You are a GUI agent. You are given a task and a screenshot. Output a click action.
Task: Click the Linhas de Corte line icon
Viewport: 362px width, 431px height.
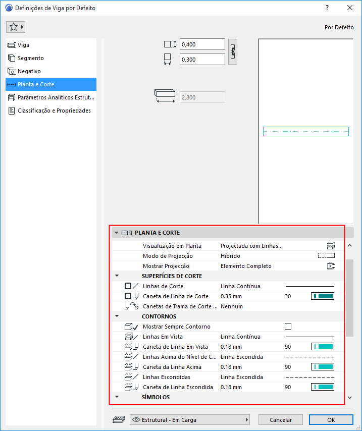tap(136, 286)
